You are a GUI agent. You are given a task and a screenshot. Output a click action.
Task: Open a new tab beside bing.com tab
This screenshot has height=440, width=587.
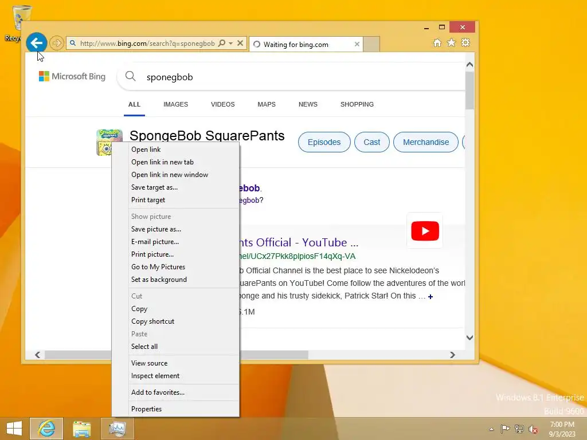371,44
